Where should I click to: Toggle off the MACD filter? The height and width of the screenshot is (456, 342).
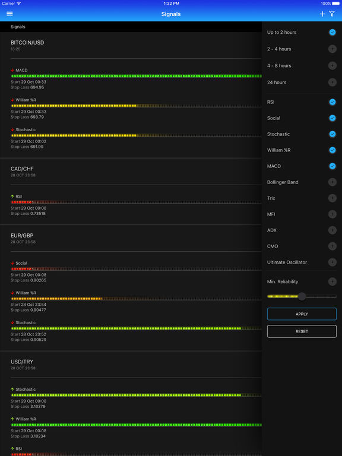pyautogui.click(x=332, y=166)
